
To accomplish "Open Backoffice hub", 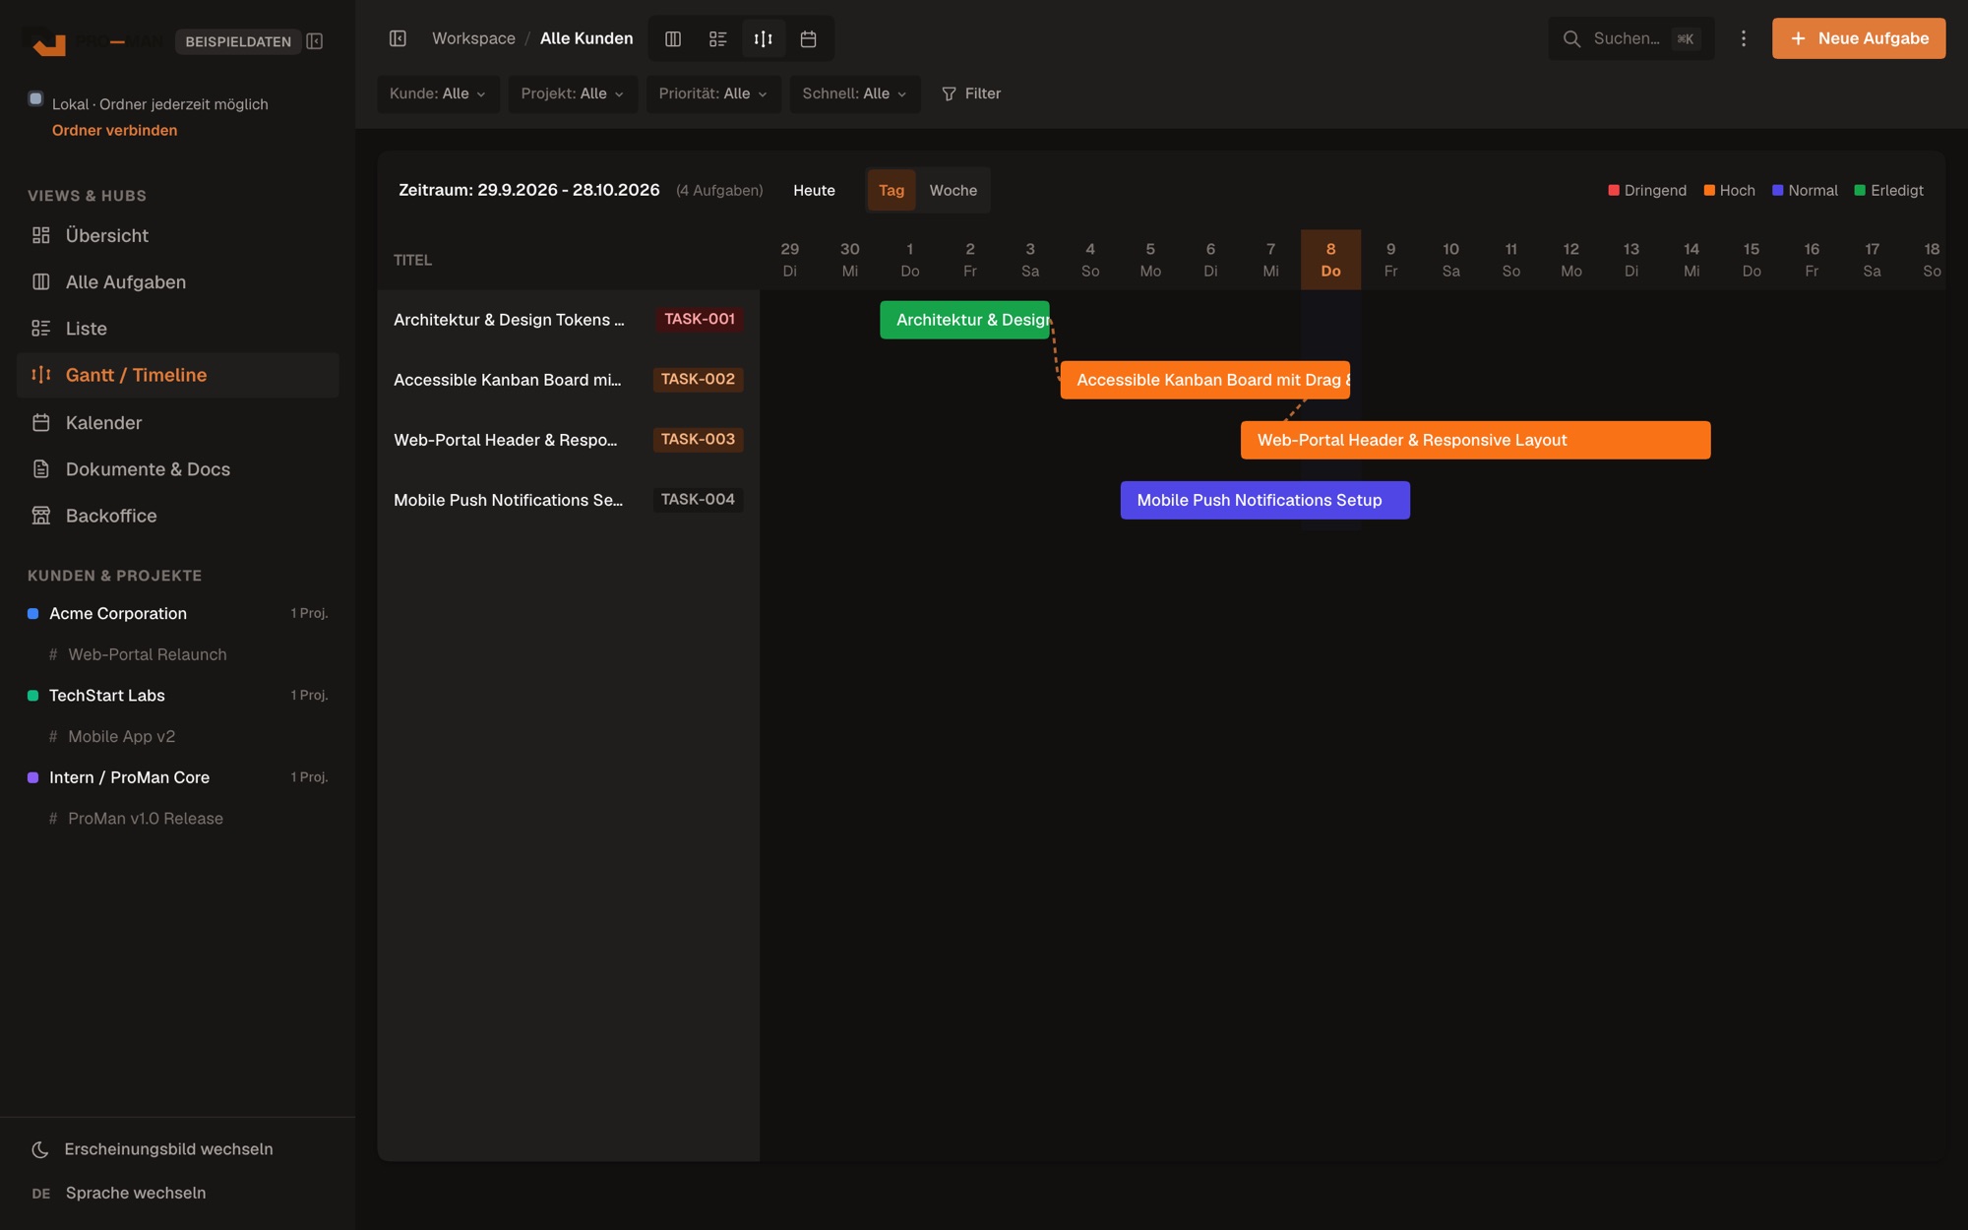I will pos(178,516).
